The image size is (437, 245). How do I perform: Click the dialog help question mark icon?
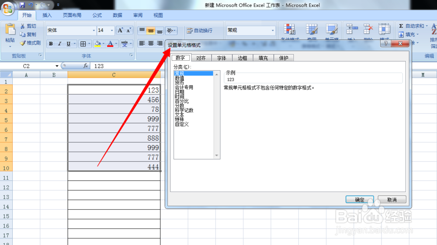click(386, 43)
